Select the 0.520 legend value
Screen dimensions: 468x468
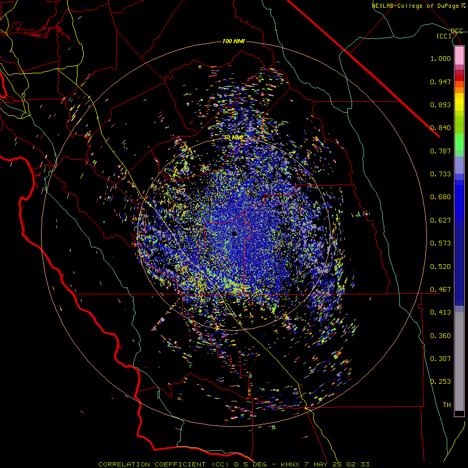[440, 267]
